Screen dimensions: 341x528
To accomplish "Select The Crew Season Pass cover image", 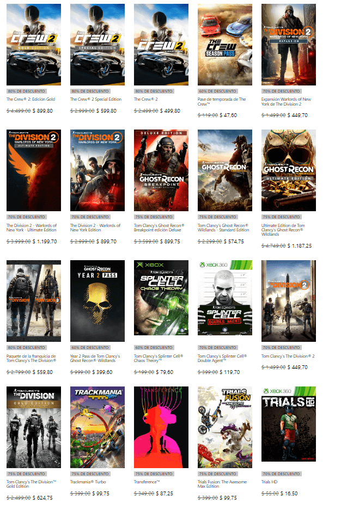I will [224, 45].
